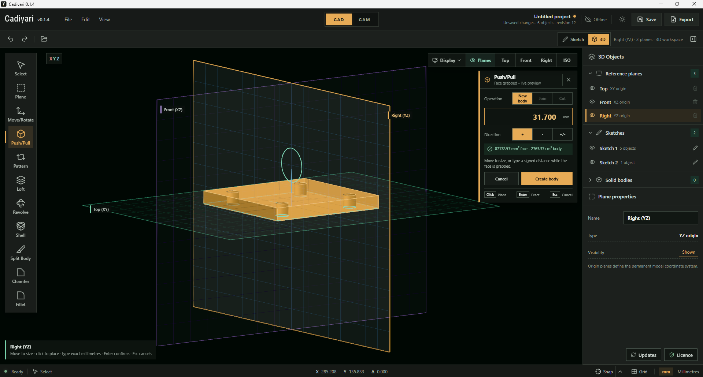This screenshot has width=703, height=377.
Task: Toggle Snap in status bar
Action: (604, 372)
